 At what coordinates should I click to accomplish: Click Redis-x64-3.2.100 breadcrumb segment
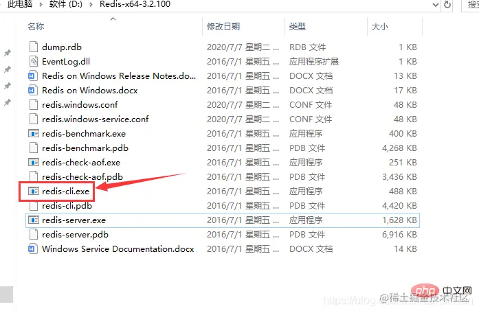(135, 4)
